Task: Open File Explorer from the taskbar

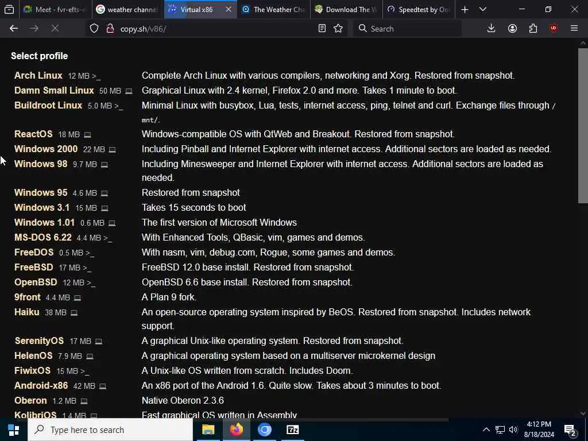Action: click(208, 430)
